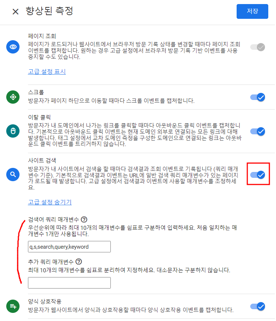The width and height of the screenshot is (276, 321).
Task: Toggle the disabled 페이지 조회 switch
Action: [258, 47]
